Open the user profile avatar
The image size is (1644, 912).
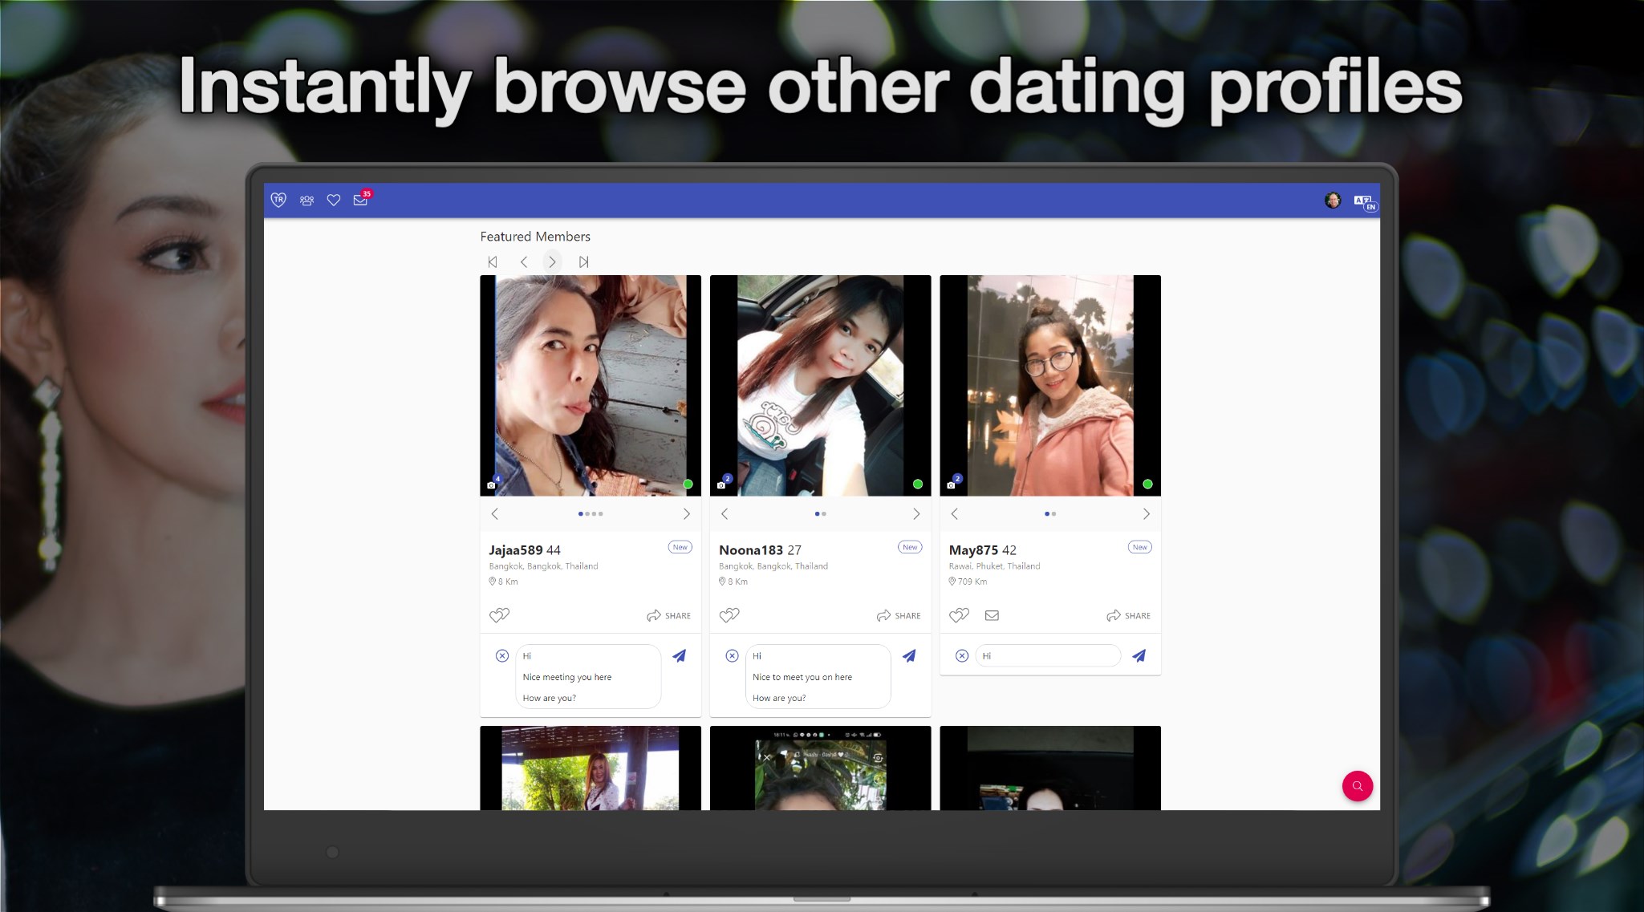click(1332, 201)
